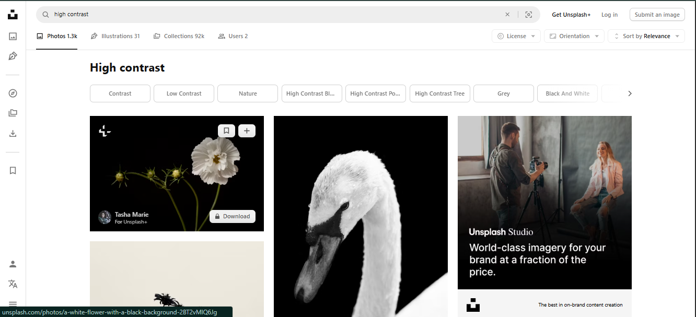This screenshot has height=317, width=696.
Task: Clear the search field with the X
Action: (507, 14)
